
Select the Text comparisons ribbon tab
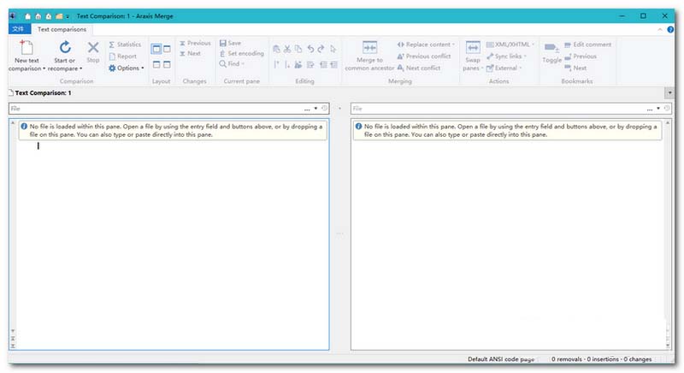coord(62,29)
